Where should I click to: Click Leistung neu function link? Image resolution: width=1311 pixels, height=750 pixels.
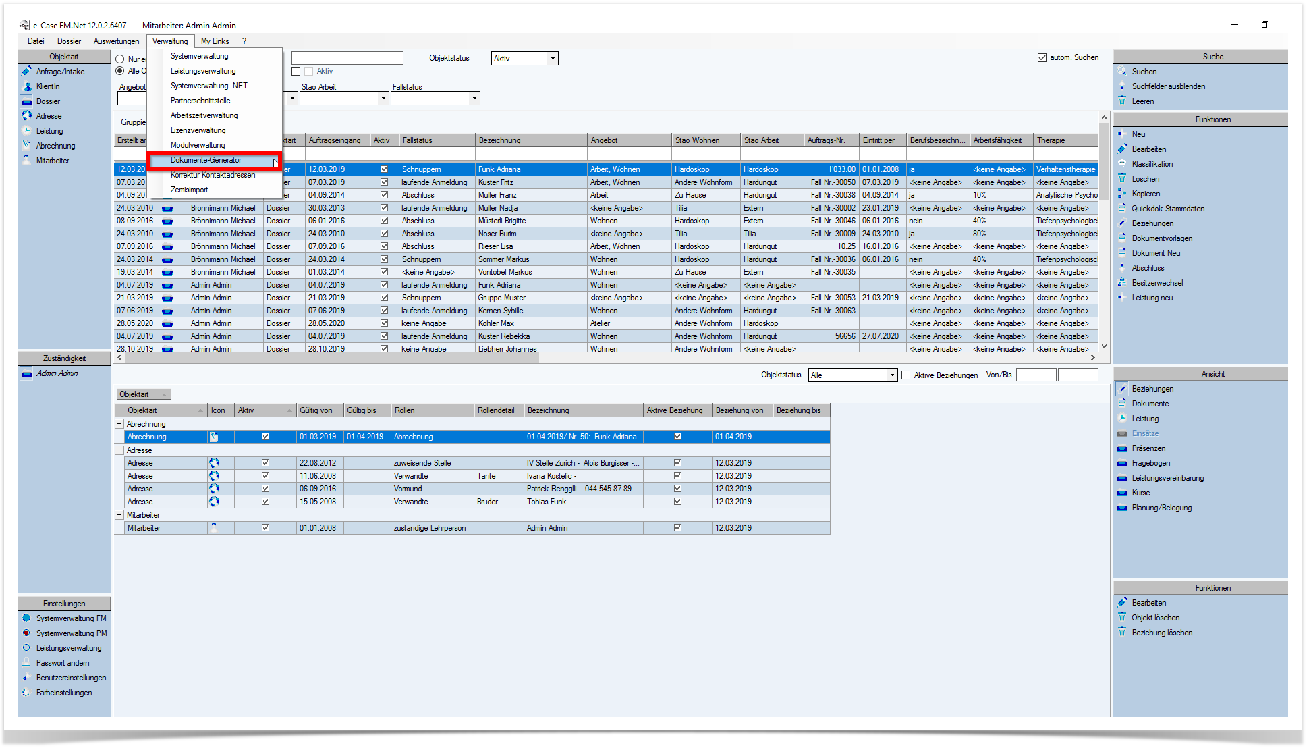(1152, 298)
